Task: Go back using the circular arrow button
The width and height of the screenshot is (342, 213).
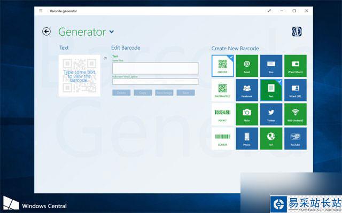Action: point(46,31)
